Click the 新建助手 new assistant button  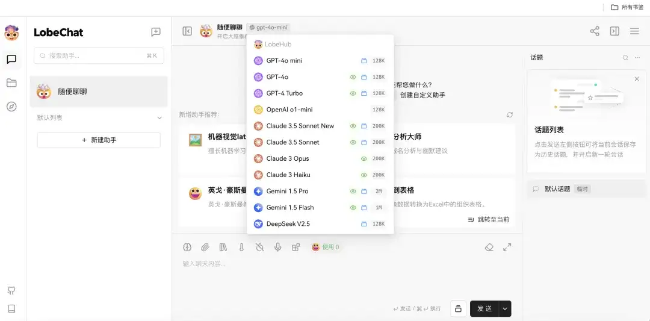99,140
